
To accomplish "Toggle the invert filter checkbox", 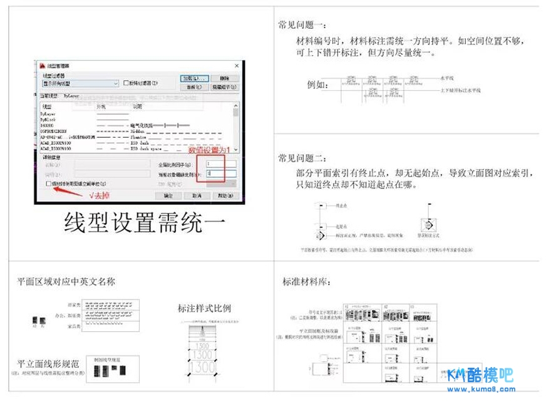I will point(126,83).
